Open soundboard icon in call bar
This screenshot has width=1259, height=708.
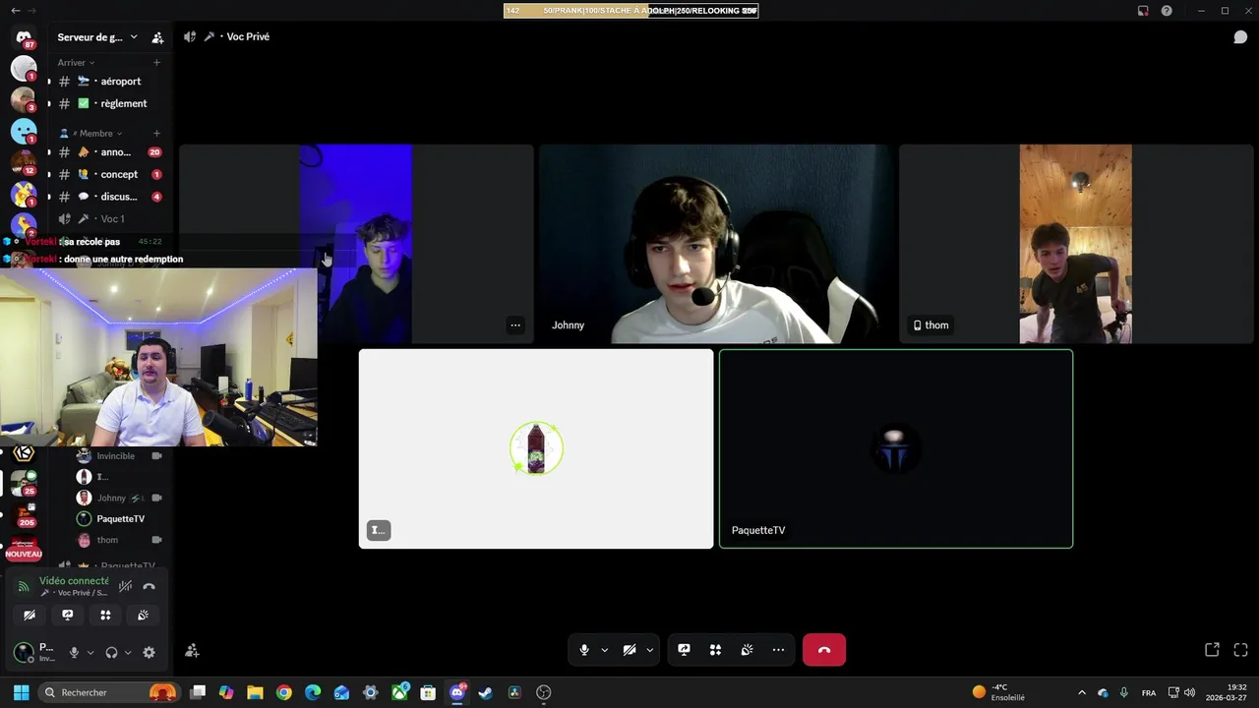click(747, 650)
